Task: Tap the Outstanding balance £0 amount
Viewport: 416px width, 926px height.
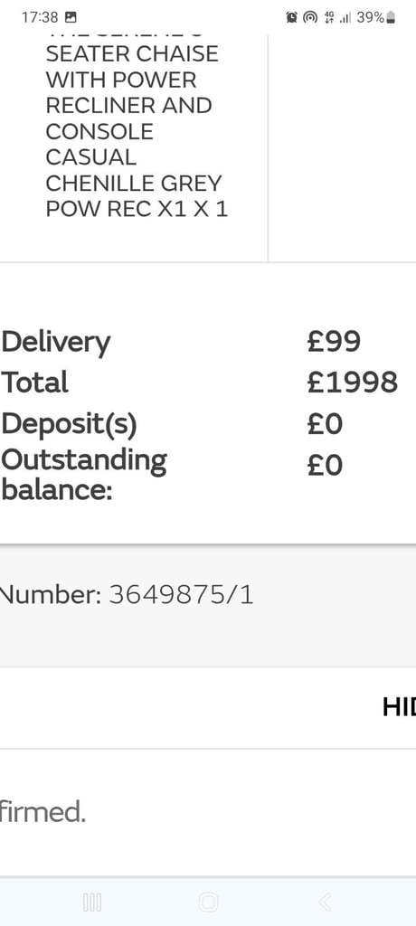Action: 325,466
